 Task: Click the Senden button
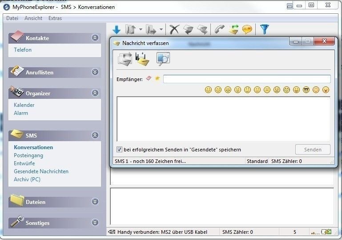[313, 150]
